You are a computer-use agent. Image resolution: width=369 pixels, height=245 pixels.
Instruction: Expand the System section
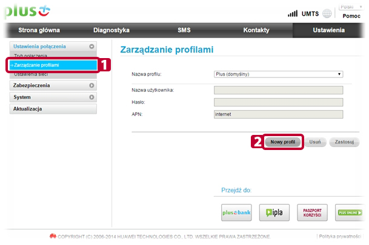53,97
